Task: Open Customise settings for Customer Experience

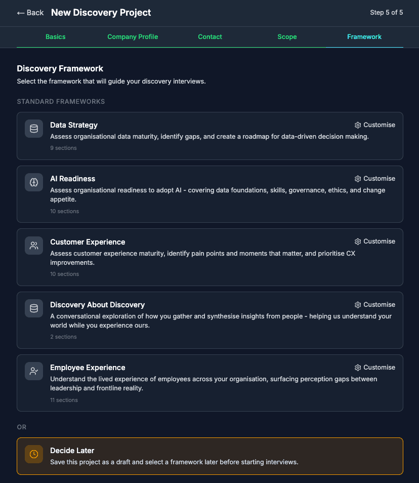Action: [375, 241]
